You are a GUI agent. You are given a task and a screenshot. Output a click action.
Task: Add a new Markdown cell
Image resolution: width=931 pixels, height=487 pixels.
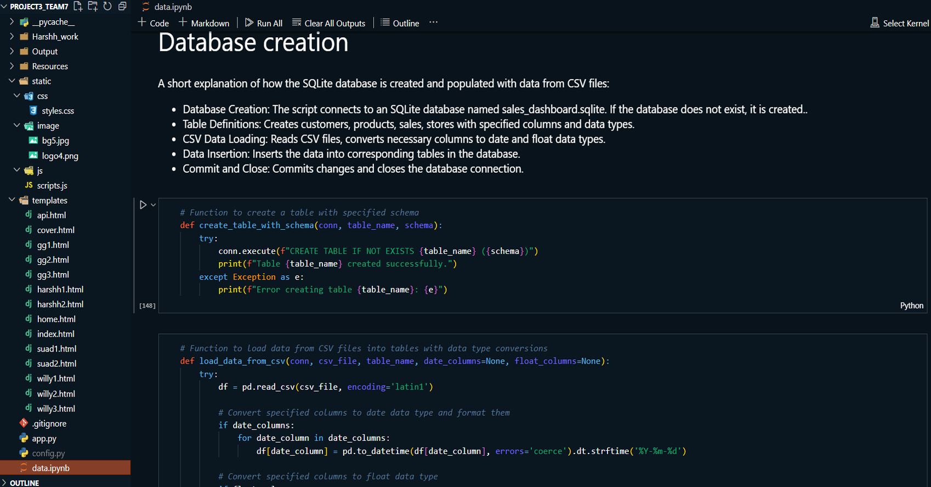(204, 23)
